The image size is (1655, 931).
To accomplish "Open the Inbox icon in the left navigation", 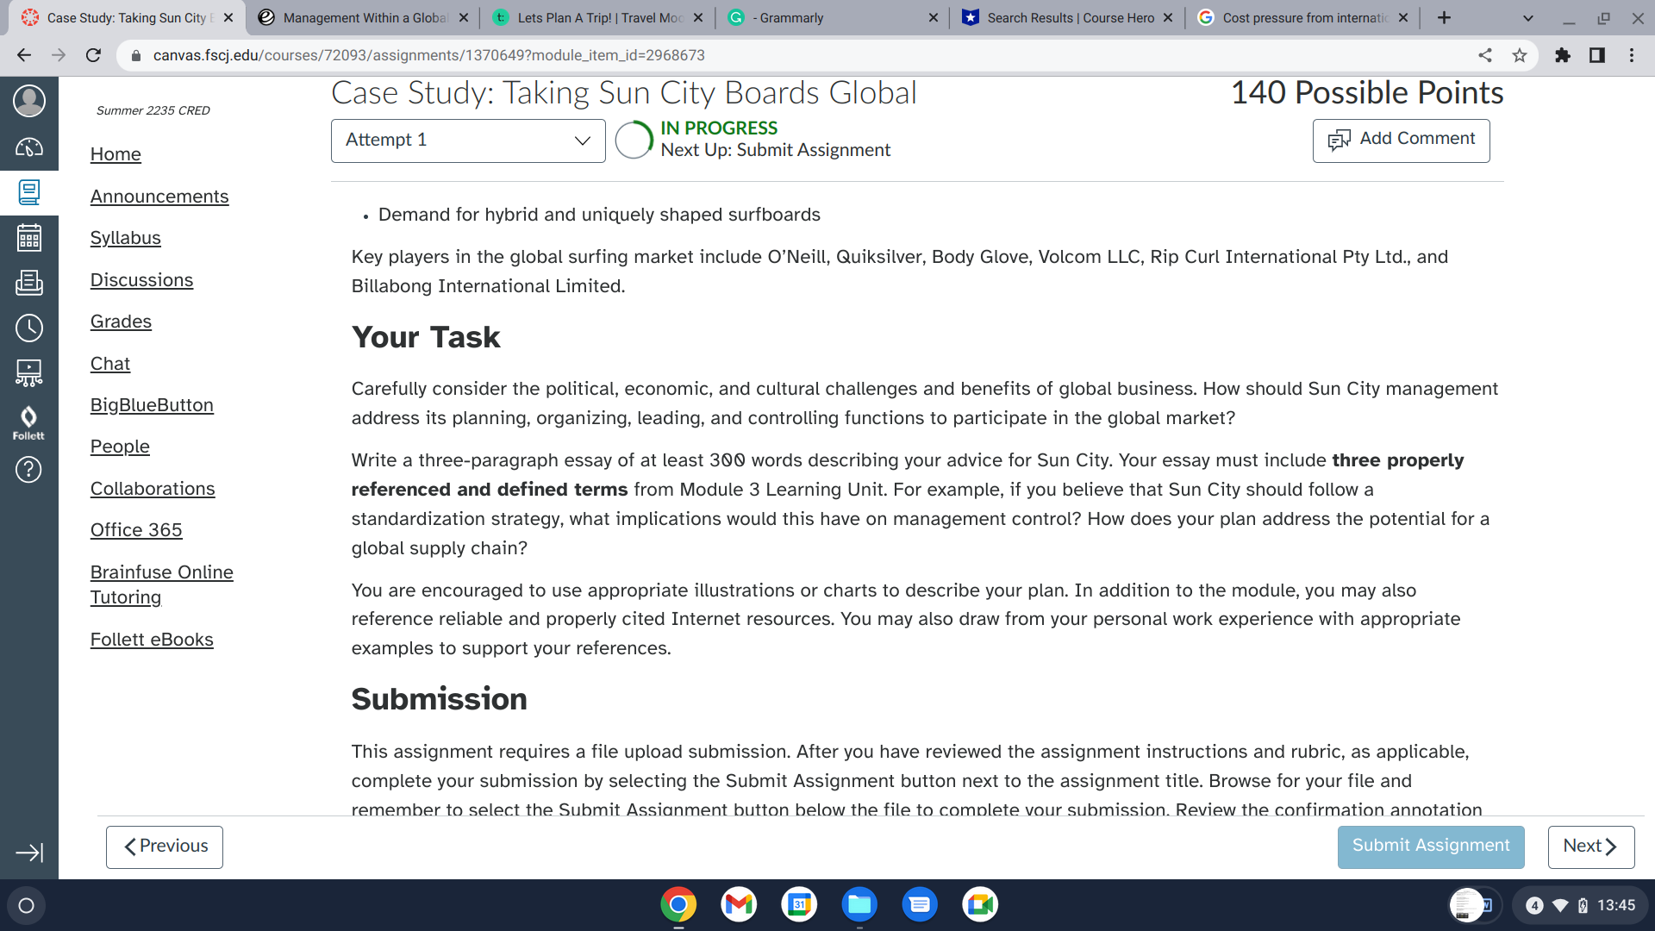I will (28, 284).
